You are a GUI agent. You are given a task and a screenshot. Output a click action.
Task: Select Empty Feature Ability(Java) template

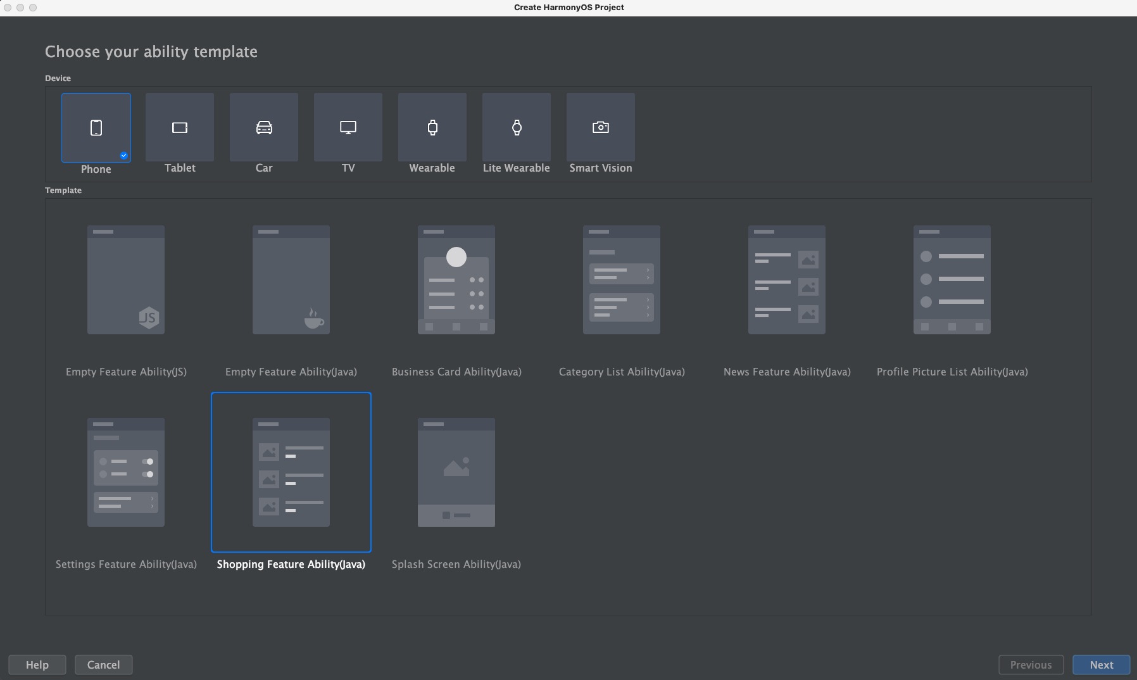(x=291, y=280)
